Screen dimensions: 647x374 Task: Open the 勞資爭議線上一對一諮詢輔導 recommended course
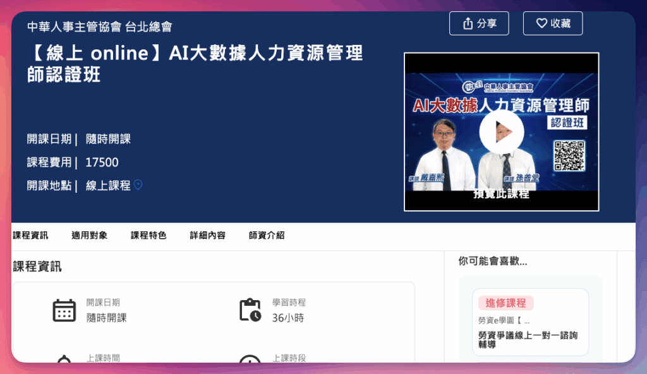[x=528, y=340]
